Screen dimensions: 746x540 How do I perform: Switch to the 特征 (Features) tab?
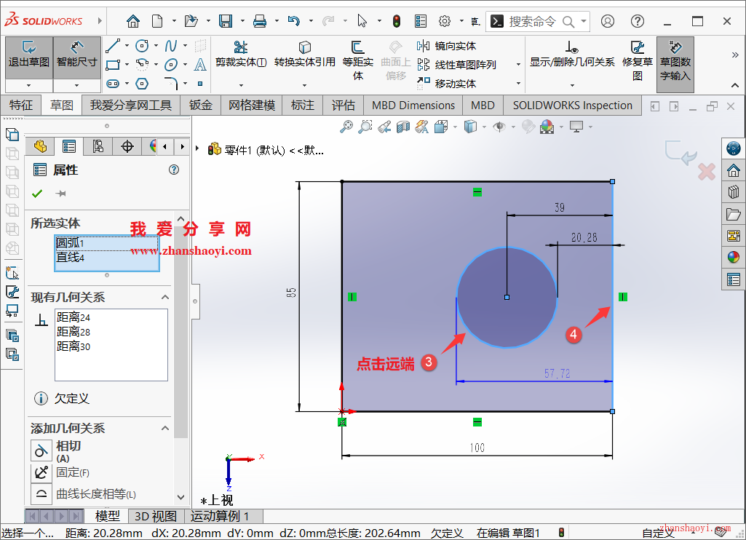pos(21,105)
